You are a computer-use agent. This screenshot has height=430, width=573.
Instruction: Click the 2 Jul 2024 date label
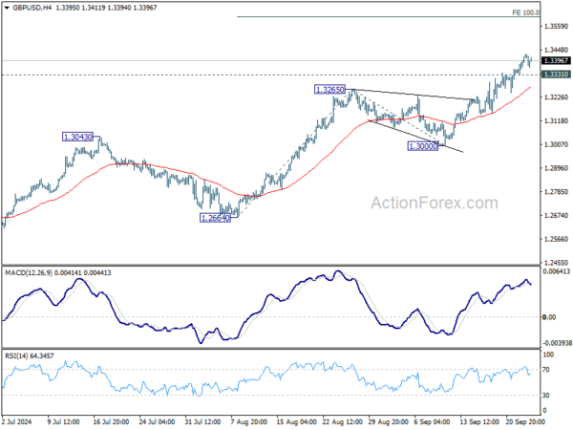click(17, 422)
